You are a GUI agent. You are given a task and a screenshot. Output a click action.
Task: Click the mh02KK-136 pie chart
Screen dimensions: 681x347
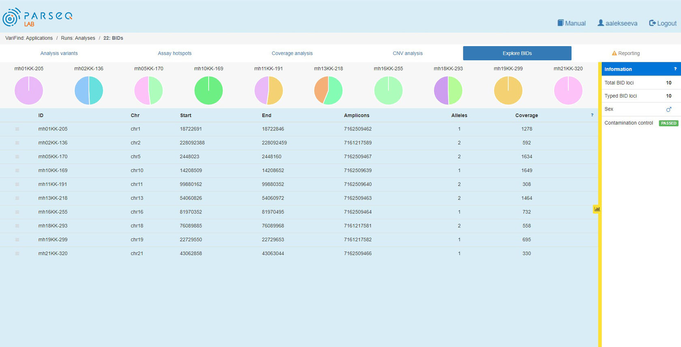click(89, 90)
